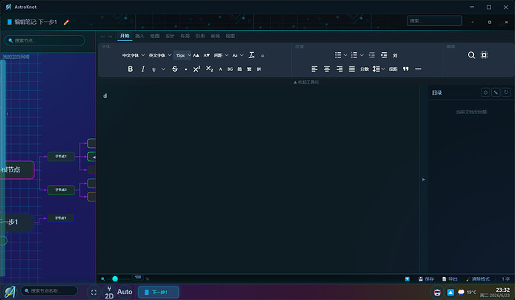Click the 分散 distributed alignment button
The height and width of the screenshot is (300, 515).
pyautogui.click(x=364, y=69)
